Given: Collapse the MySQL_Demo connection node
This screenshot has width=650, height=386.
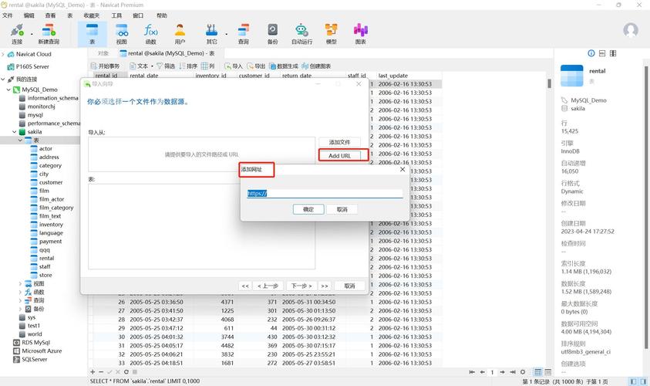Looking at the screenshot, I should [x=8, y=90].
